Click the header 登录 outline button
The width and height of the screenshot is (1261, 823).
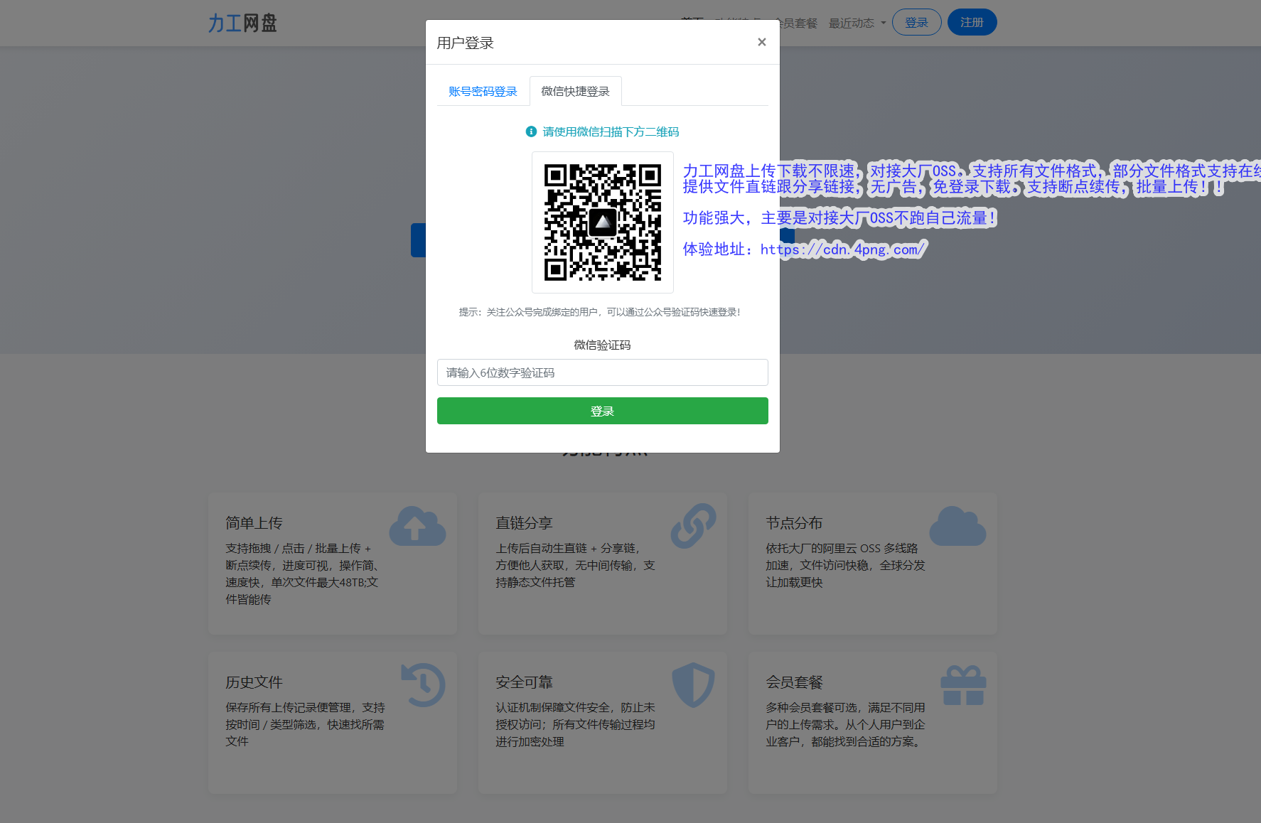click(916, 23)
